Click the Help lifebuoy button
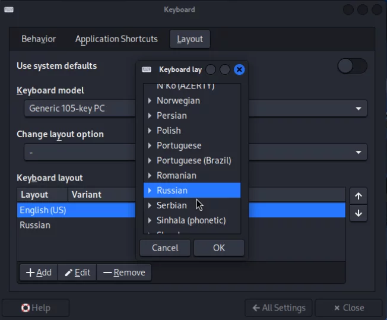The height and width of the screenshot is (320, 387). tap(36, 308)
